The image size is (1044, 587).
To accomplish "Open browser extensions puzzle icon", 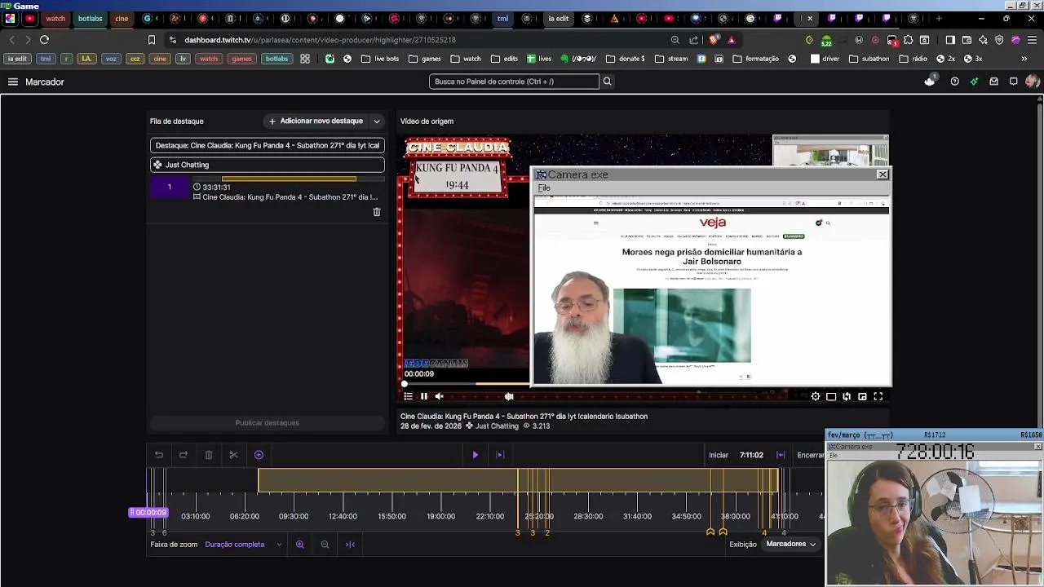I will [908, 39].
